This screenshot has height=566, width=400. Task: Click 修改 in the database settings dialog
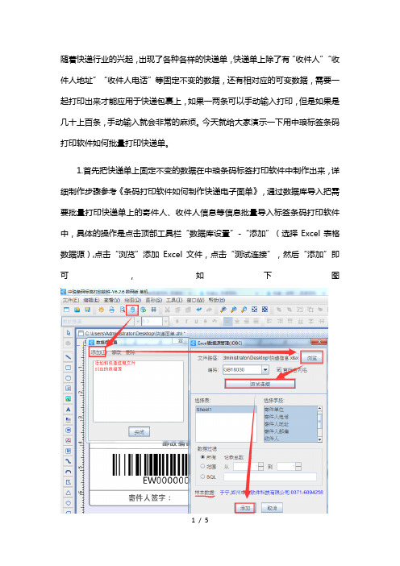(116, 352)
